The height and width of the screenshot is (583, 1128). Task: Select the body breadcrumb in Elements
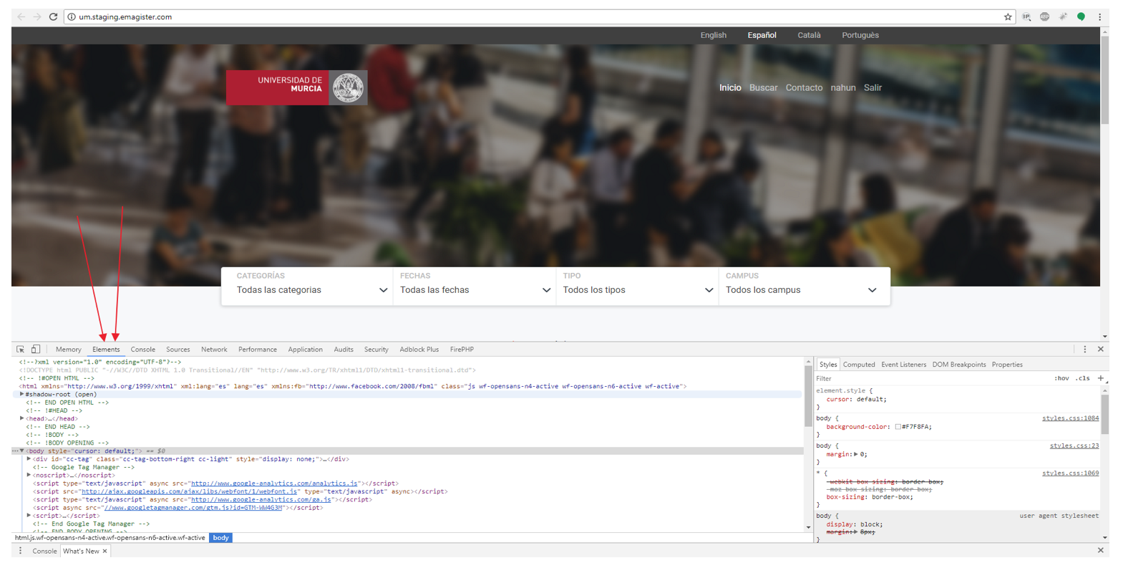221,538
